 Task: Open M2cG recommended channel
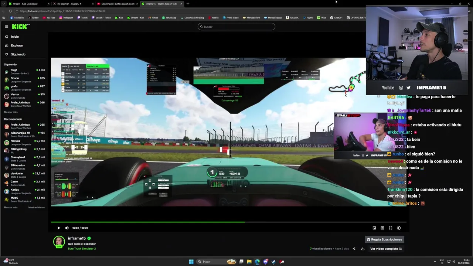[24, 199]
